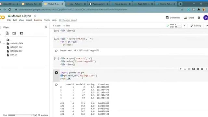Clear output of the ratings dataframe cell
Screen dimensions: 208x117
point(56,84)
